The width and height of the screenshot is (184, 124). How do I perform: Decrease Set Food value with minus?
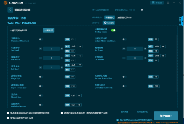click(x=41, y=49)
